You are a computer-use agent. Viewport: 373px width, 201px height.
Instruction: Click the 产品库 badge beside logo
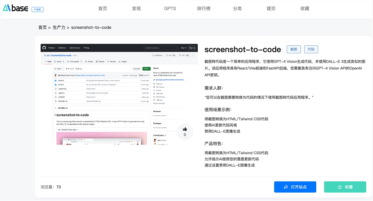[38, 10]
